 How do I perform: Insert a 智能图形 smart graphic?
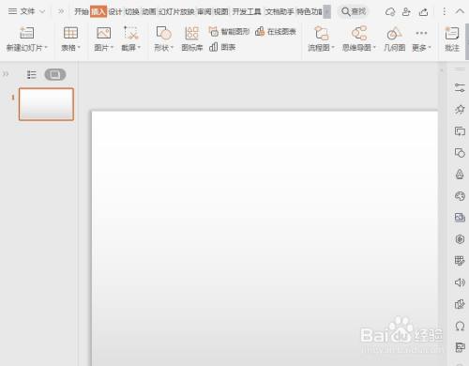[229, 32]
